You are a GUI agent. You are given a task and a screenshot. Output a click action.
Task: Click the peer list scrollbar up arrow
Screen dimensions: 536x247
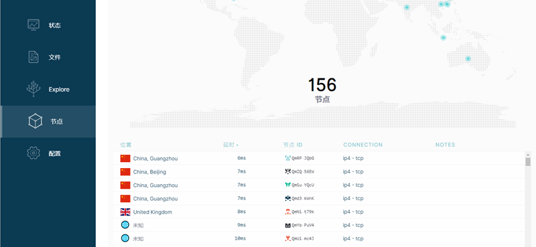point(528,155)
